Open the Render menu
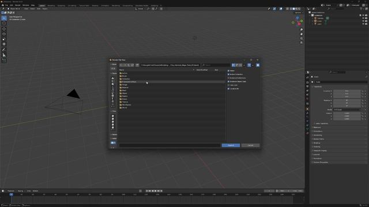The height and width of the screenshot is (207, 369). click(18, 5)
